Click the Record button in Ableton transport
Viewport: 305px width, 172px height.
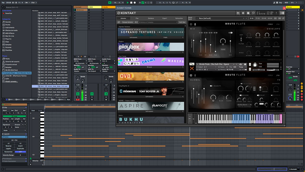[x=134, y=3]
